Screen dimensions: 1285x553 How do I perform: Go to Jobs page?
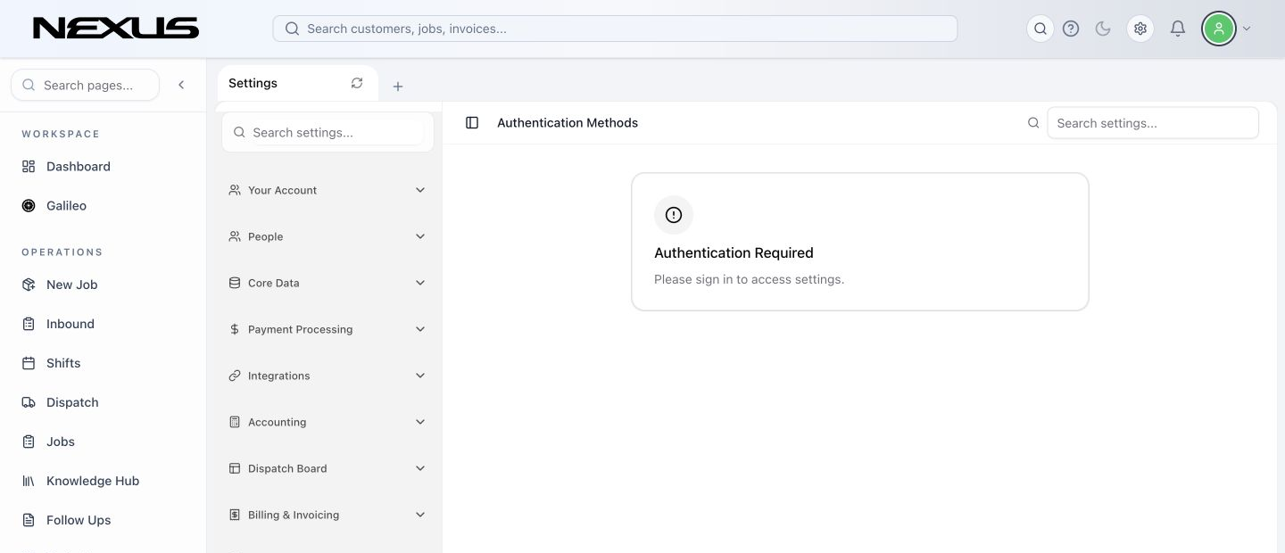61,442
